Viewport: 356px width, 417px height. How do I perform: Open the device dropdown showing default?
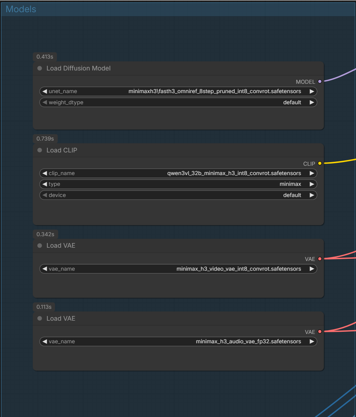178,195
